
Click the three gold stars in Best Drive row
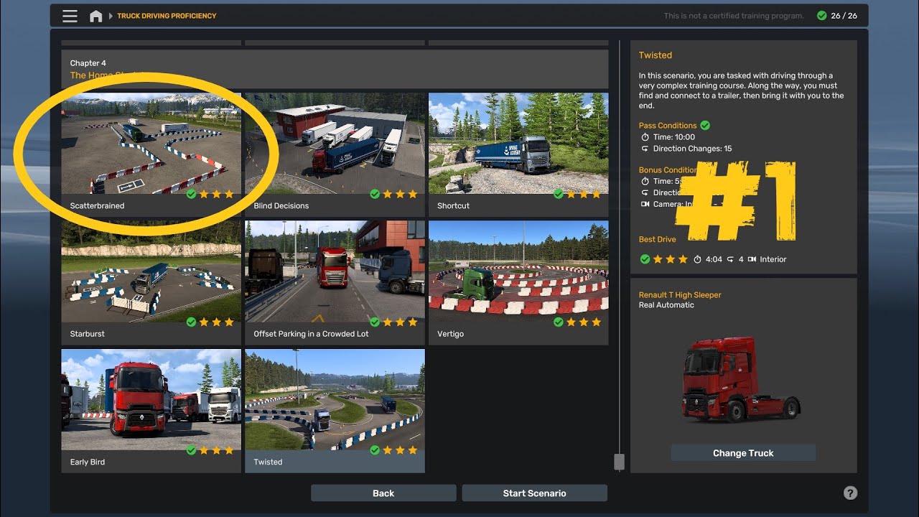(671, 259)
